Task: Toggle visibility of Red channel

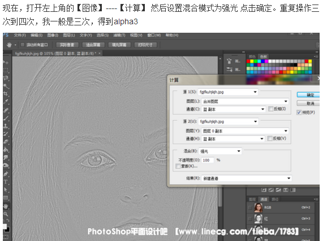Action: tap(250, 219)
